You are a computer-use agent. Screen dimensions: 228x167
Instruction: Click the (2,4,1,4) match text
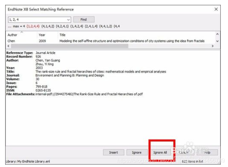click(91, 26)
